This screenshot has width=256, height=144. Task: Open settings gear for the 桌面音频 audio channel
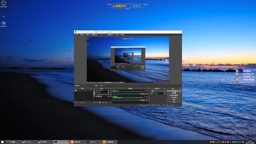coord(147,100)
